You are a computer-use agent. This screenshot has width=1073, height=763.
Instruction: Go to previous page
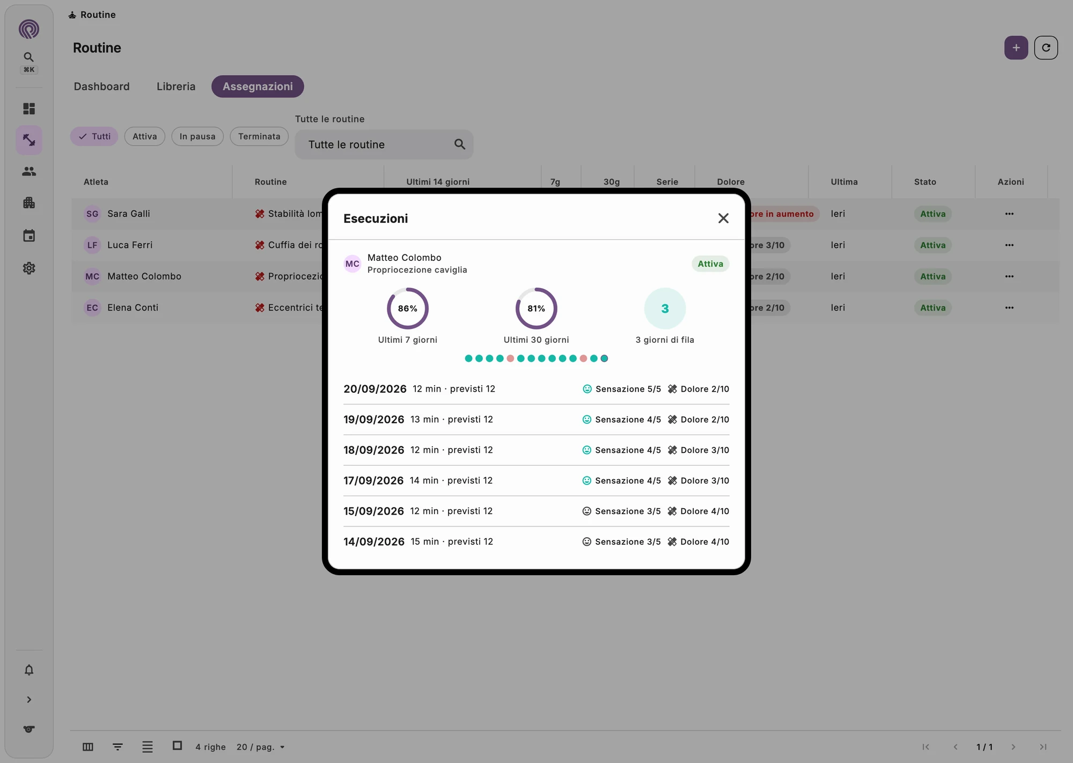956,747
